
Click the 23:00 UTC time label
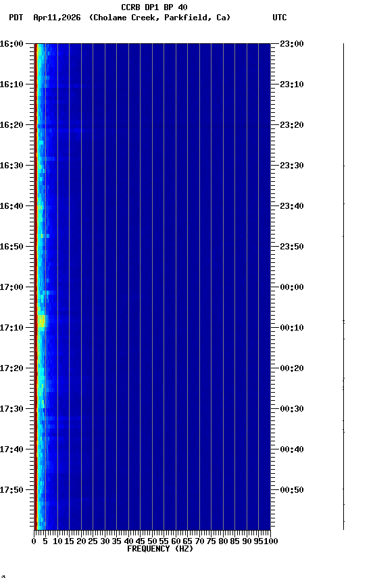click(292, 44)
